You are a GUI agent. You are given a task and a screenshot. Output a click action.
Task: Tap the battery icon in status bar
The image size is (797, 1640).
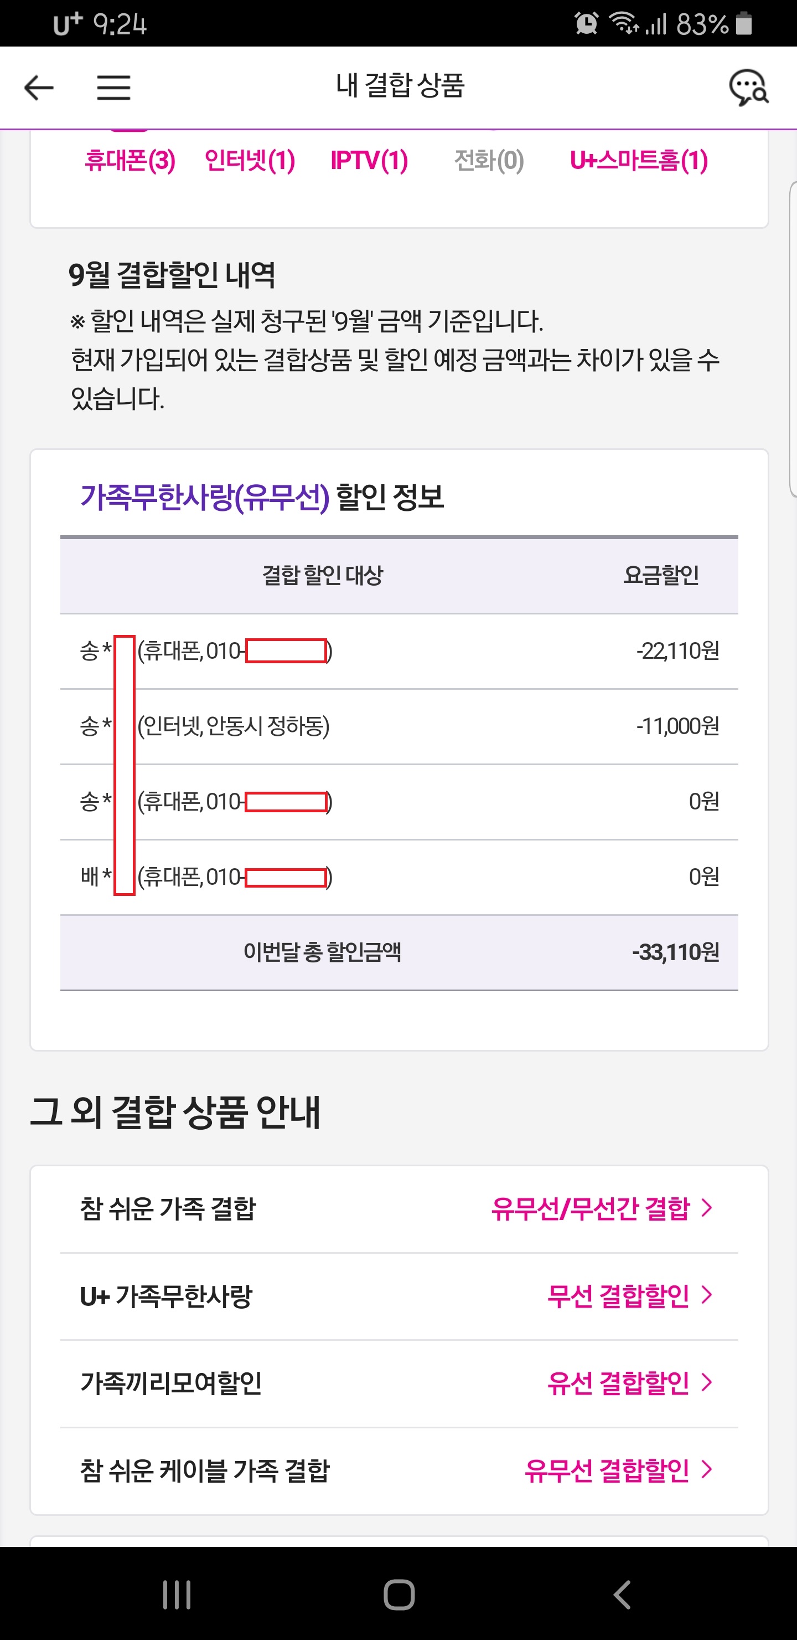743,24
